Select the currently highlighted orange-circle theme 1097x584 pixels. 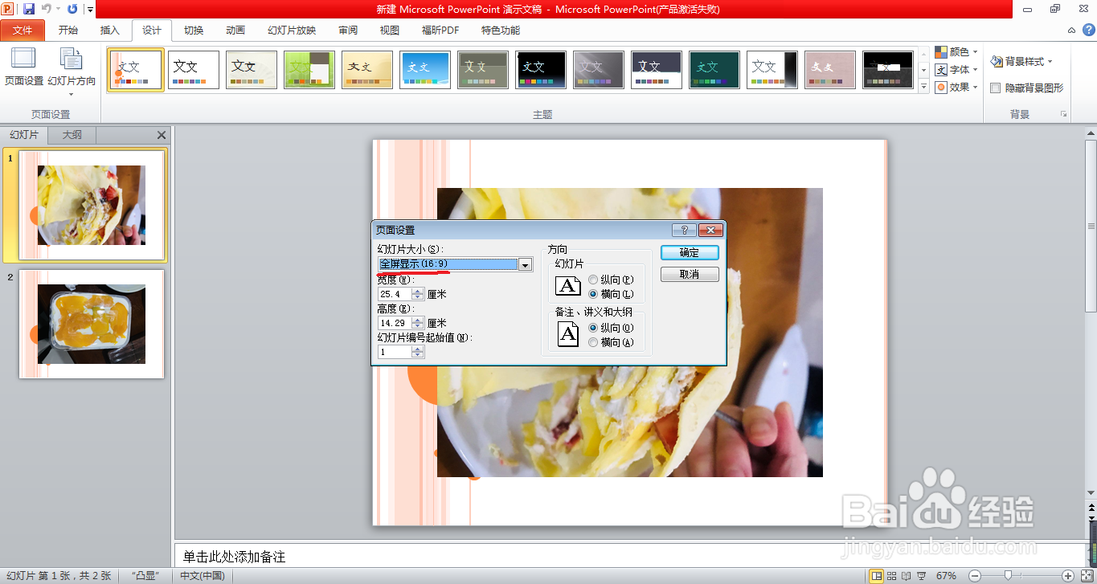pos(136,69)
